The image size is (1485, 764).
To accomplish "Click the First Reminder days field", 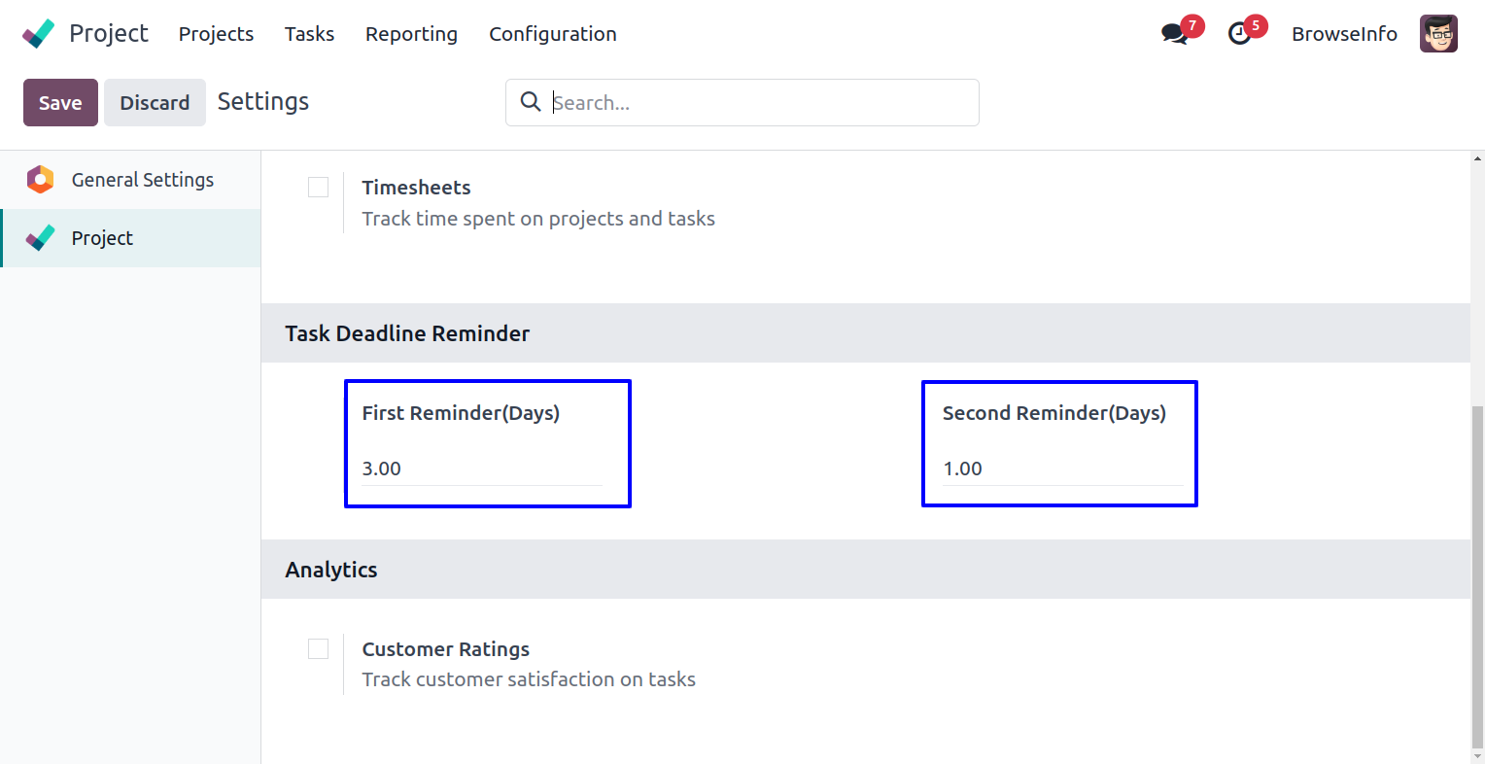I will [x=481, y=469].
